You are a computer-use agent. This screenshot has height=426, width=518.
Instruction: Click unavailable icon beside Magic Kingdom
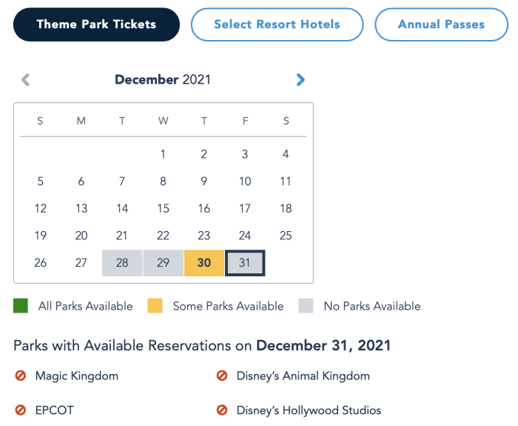(21, 376)
